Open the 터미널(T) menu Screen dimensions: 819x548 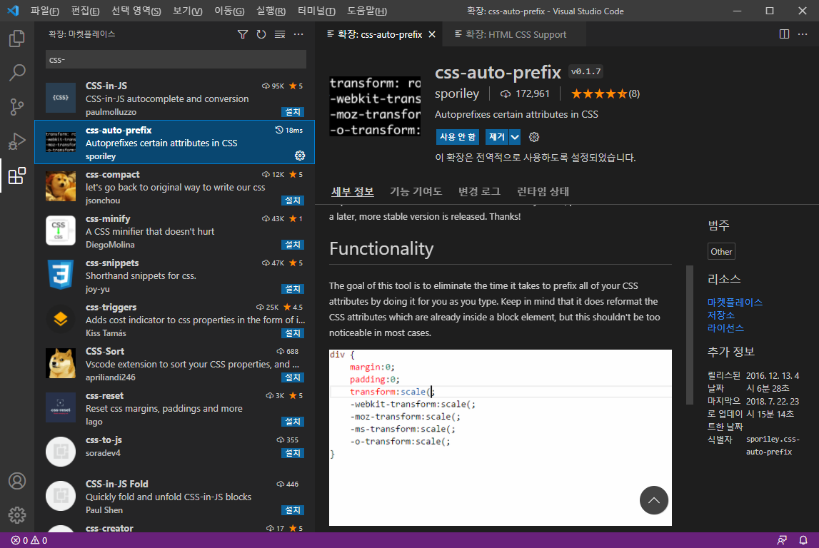point(316,11)
